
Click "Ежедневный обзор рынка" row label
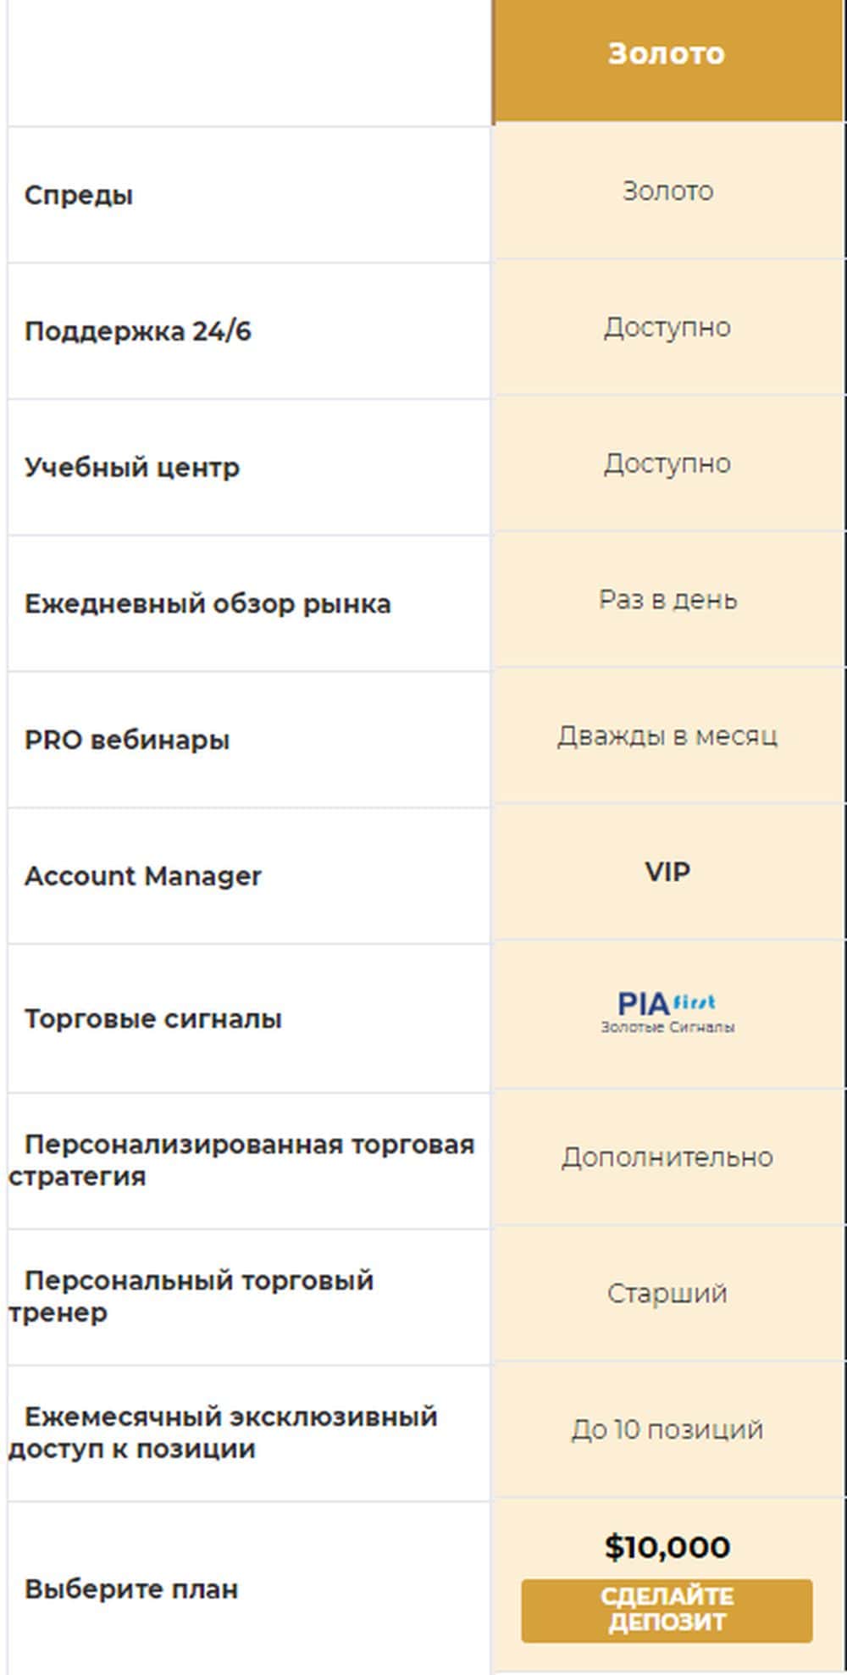(208, 603)
